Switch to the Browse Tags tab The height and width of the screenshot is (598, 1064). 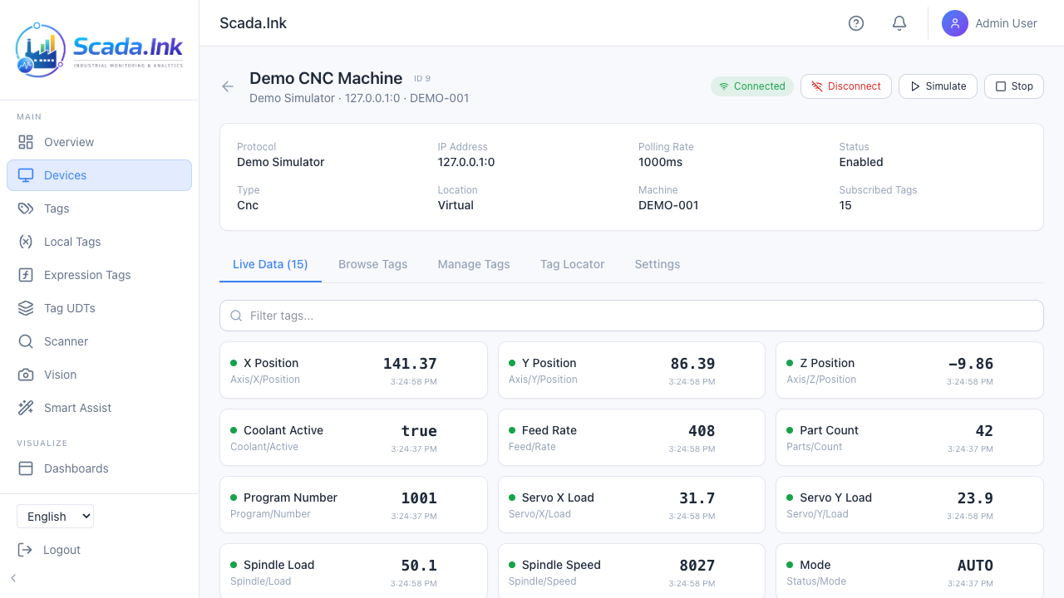point(373,264)
